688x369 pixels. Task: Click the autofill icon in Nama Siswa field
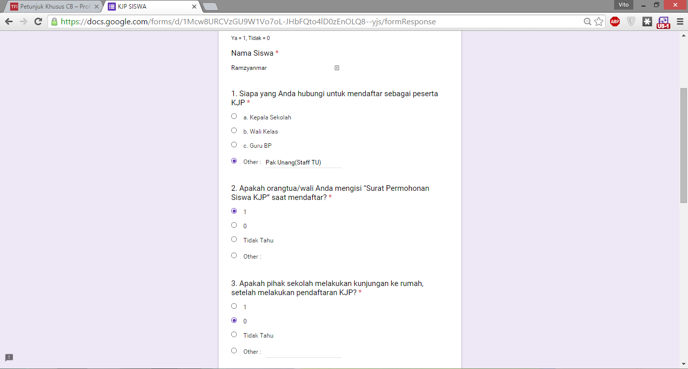[337, 68]
